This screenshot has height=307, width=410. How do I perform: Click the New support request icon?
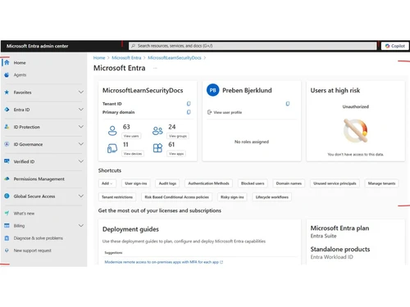tap(7, 251)
